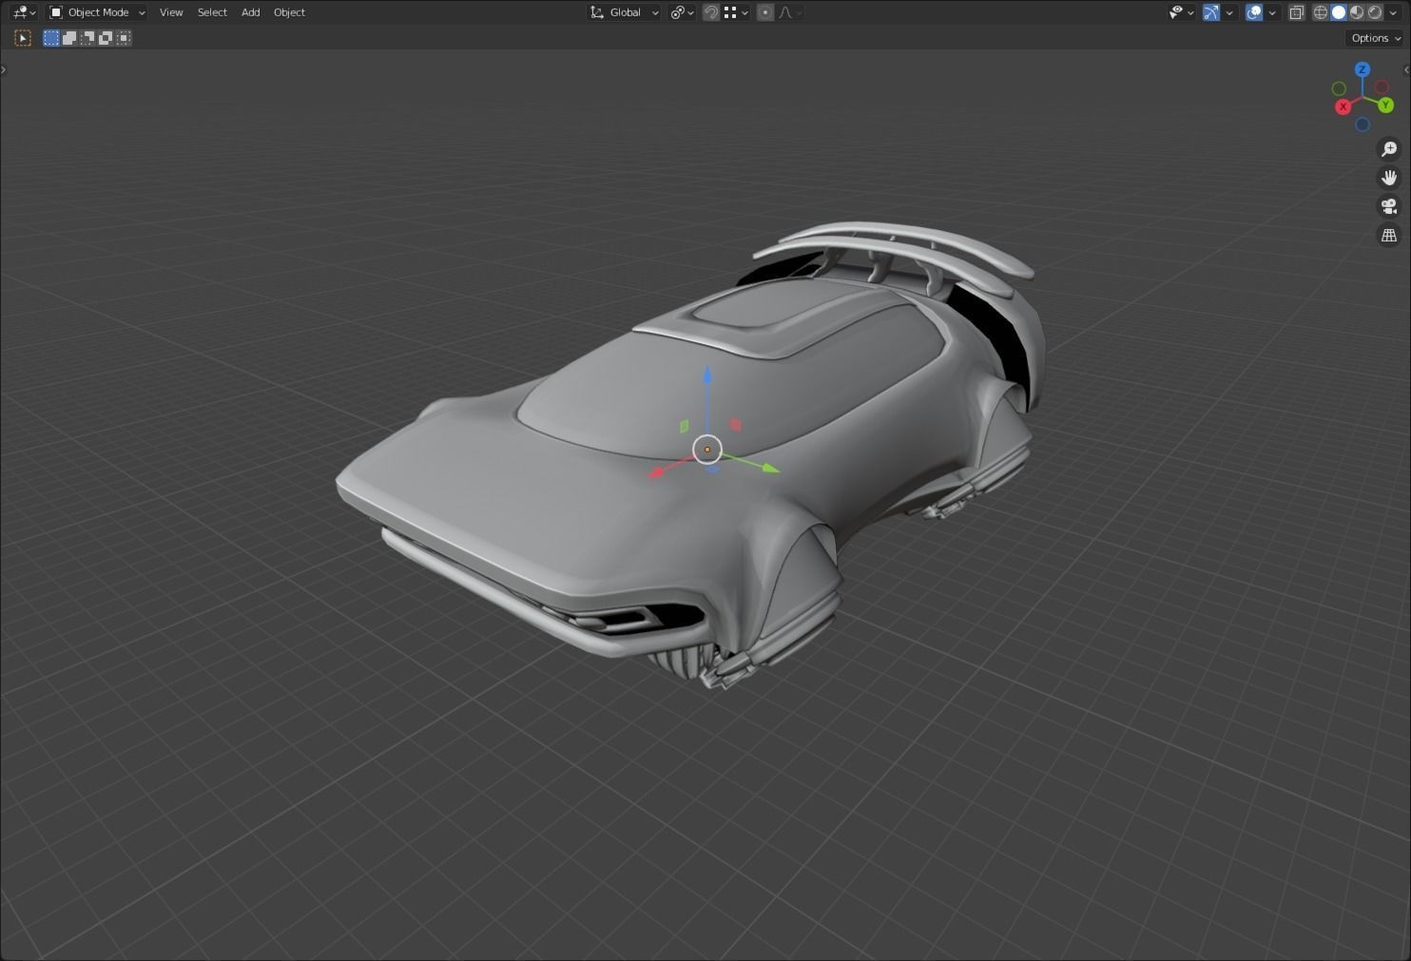Set selection mode to Extend
The width and height of the screenshot is (1411, 961).
[x=69, y=38]
